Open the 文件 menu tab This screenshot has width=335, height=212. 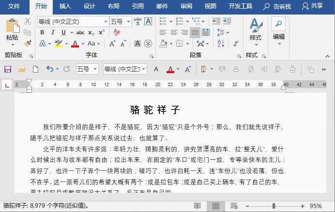click(x=14, y=6)
